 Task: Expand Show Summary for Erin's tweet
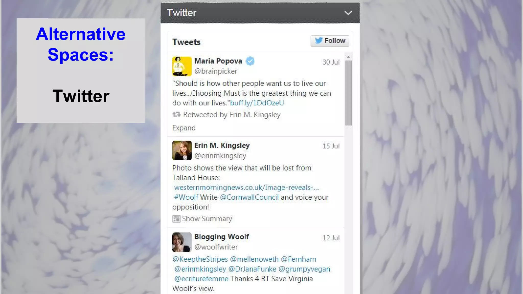pos(207,219)
